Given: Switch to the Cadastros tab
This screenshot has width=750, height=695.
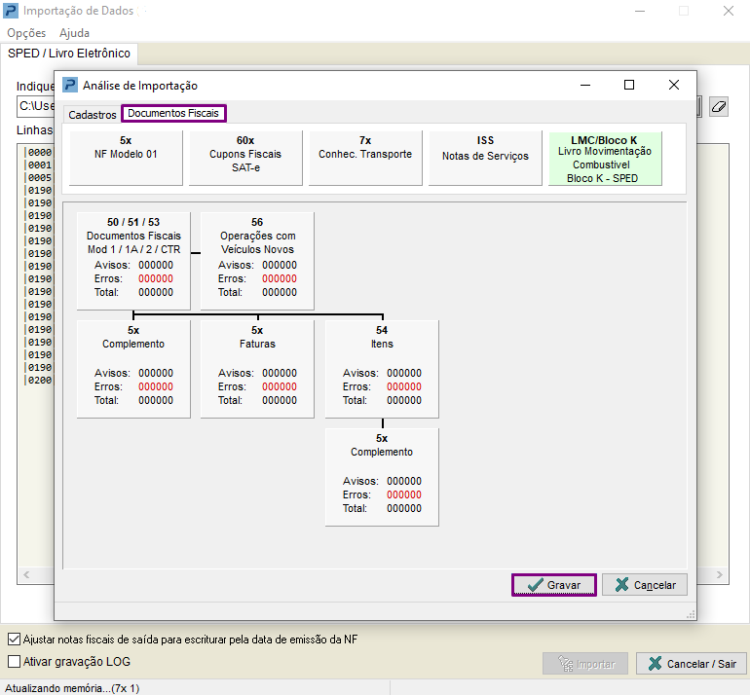Looking at the screenshot, I should (x=92, y=115).
